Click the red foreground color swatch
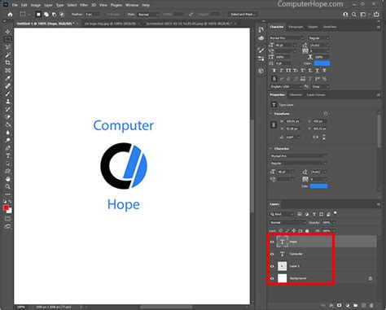Viewport: 386px width, 310px height. point(6,207)
